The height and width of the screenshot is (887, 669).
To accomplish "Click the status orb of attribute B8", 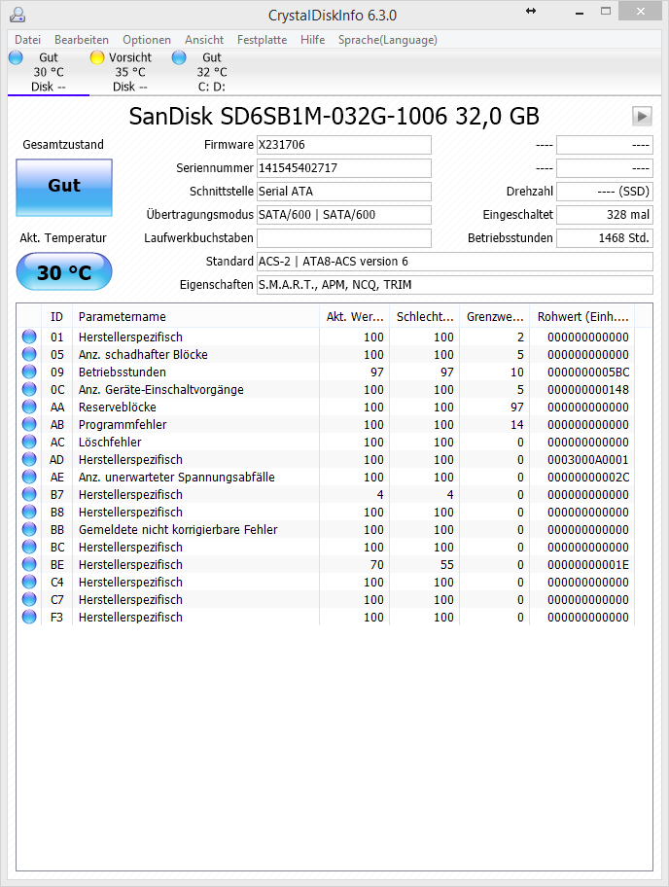I will click(29, 512).
